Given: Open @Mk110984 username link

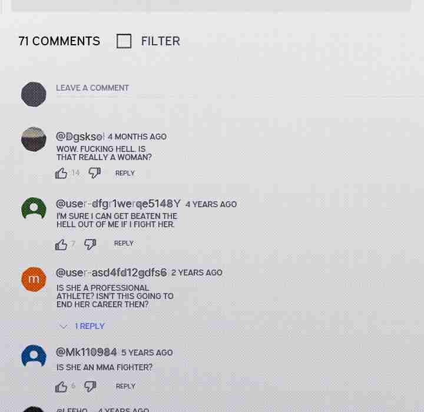Looking at the screenshot, I should (86, 352).
